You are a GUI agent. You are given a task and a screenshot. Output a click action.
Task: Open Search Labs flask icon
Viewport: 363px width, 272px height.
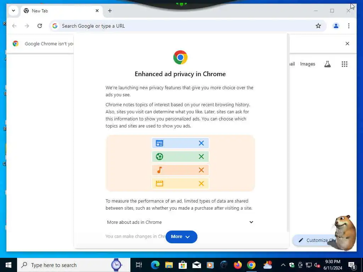pyautogui.click(x=327, y=64)
